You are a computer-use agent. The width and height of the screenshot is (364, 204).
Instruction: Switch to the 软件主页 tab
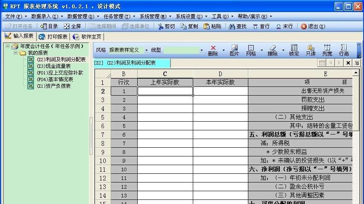(87, 37)
